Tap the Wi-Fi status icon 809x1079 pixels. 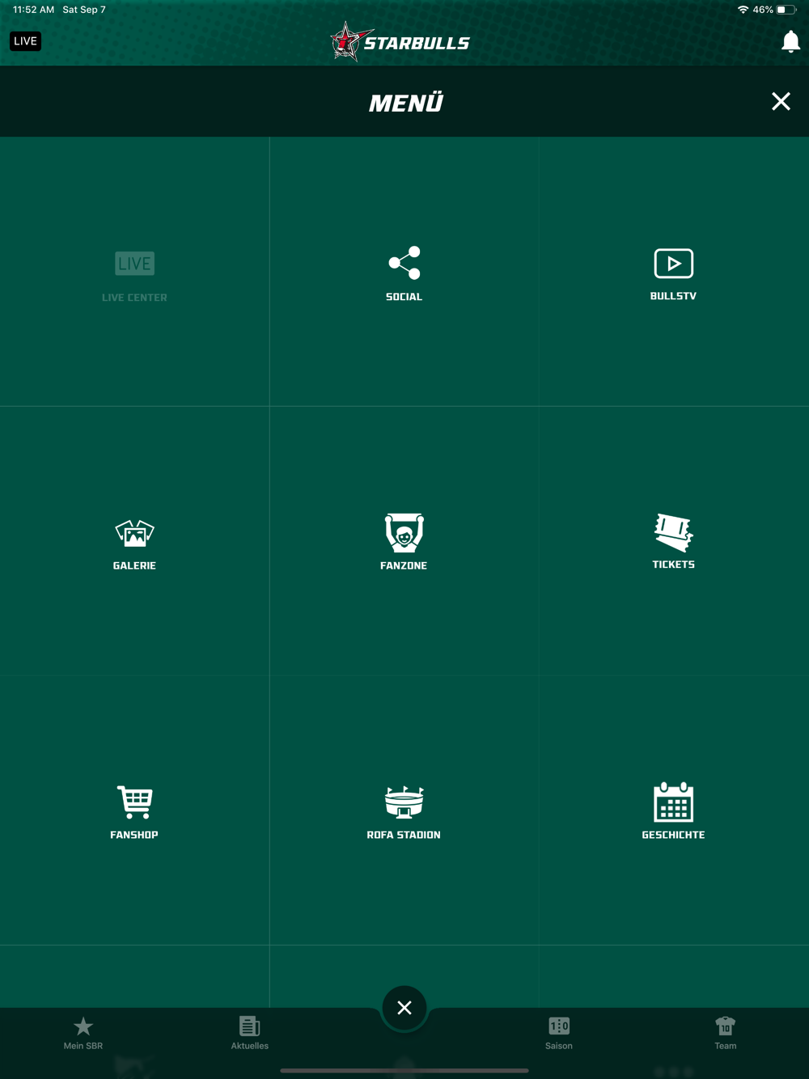point(743,10)
